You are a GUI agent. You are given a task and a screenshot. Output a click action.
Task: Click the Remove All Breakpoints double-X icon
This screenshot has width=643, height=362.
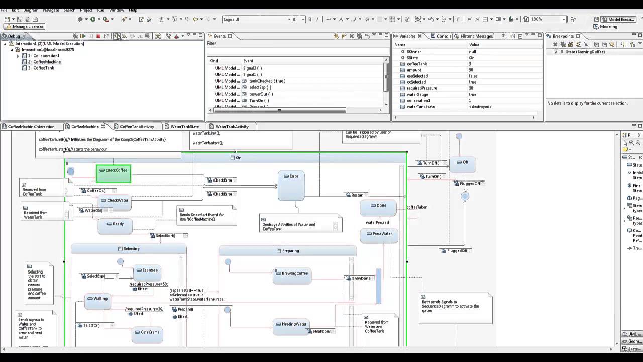click(563, 44)
